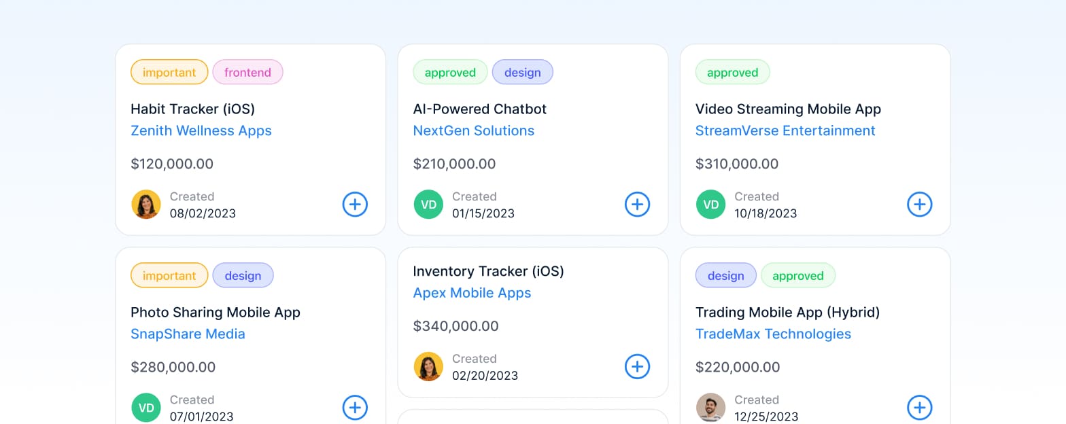This screenshot has height=424, width=1066.
Task: Click the design tag on AI-Powered Chatbot card
Action: (523, 72)
